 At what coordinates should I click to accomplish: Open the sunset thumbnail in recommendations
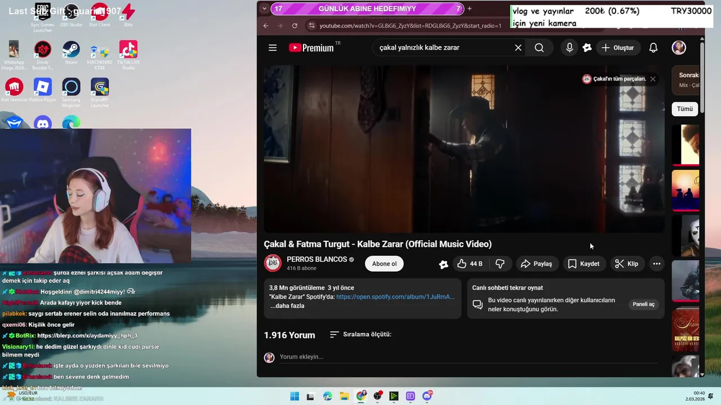686,191
